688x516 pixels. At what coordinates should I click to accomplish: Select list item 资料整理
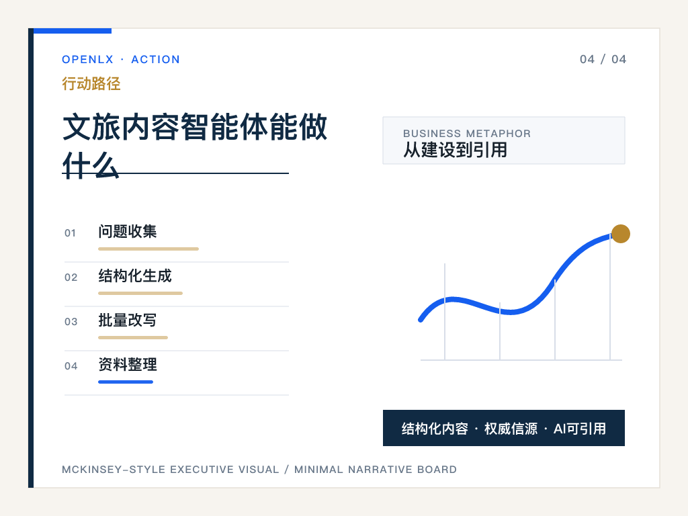pyautogui.click(x=127, y=365)
